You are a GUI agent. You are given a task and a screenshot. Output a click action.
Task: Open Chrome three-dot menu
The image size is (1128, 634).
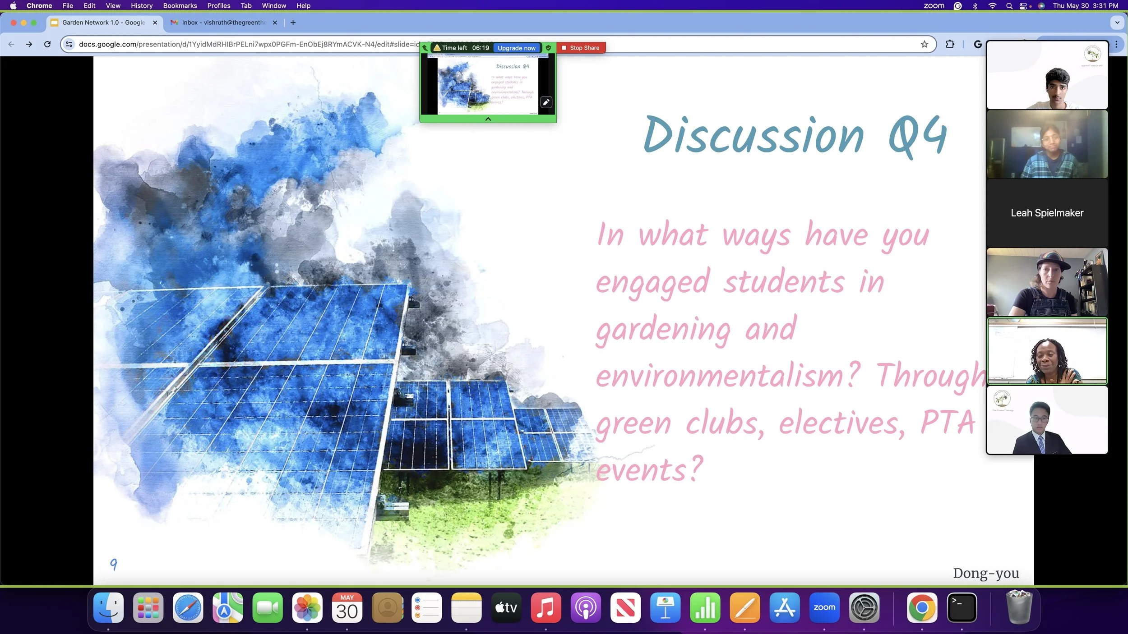(1116, 44)
